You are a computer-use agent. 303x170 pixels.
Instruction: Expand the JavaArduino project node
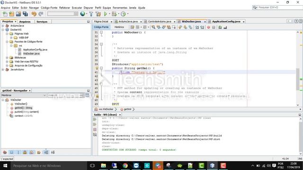3,69
